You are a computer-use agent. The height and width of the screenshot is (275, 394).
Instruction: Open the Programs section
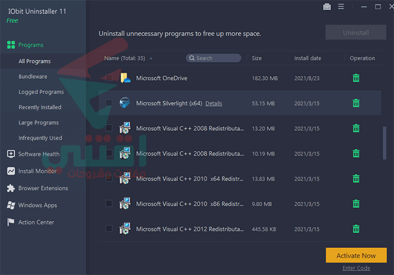click(30, 45)
